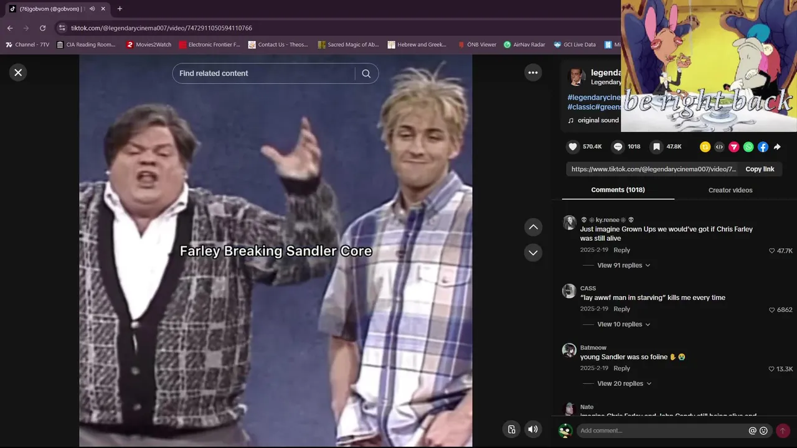
Task: Send to friends via red paper-plane icon
Action: click(x=734, y=147)
